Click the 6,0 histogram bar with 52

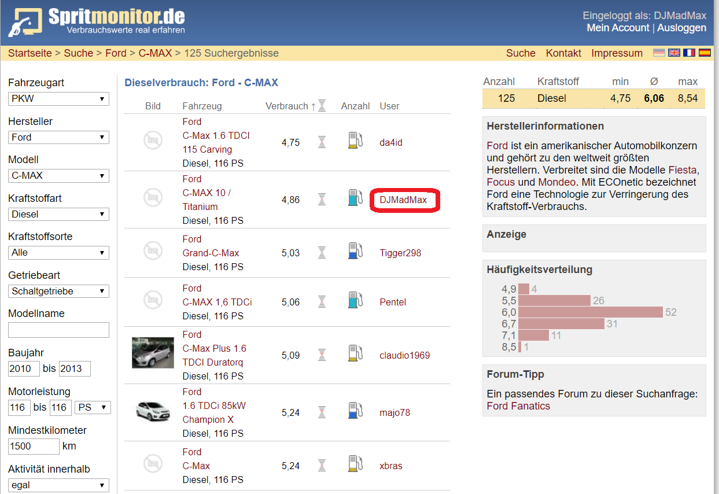point(590,312)
